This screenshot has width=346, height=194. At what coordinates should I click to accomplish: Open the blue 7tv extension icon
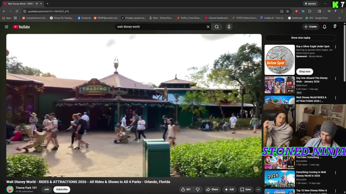(x=303, y=11)
